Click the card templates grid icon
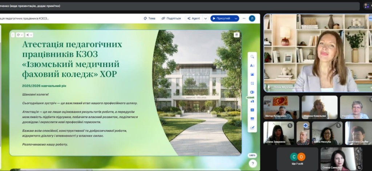Viewport: 372px width, 171px height. pos(252,83)
